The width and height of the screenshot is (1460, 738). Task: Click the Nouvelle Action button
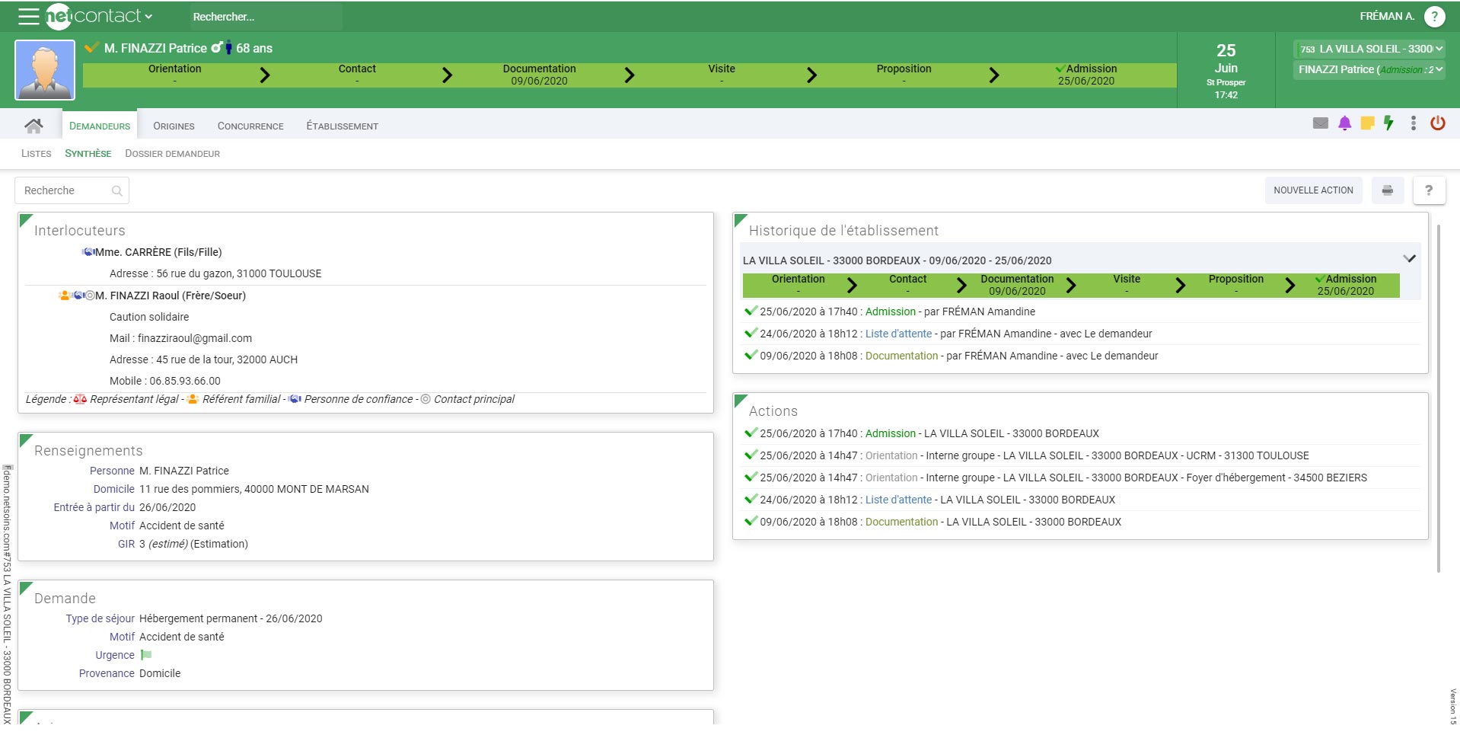coord(1314,190)
